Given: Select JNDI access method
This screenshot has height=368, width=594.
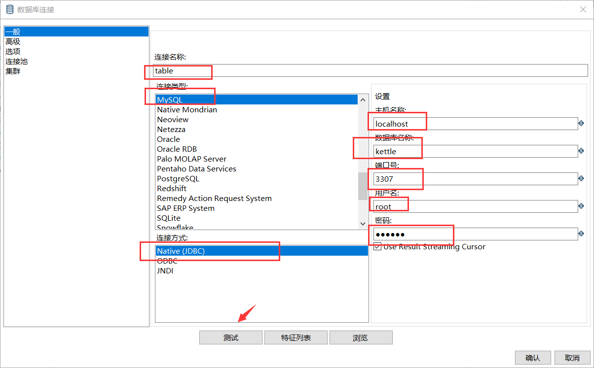Looking at the screenshot, I should click(262, 270).
